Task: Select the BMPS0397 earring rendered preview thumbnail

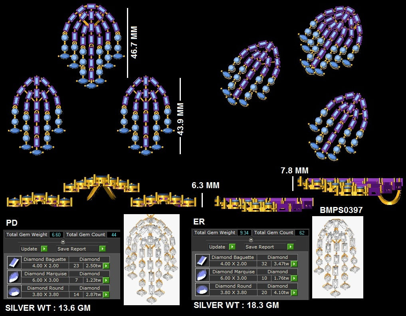Action: tap(337, 257)
